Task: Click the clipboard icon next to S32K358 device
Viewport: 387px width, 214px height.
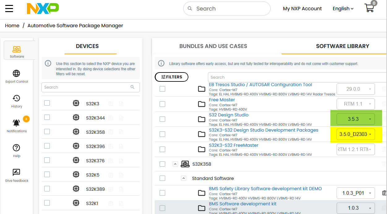Action: click(110, 132)
